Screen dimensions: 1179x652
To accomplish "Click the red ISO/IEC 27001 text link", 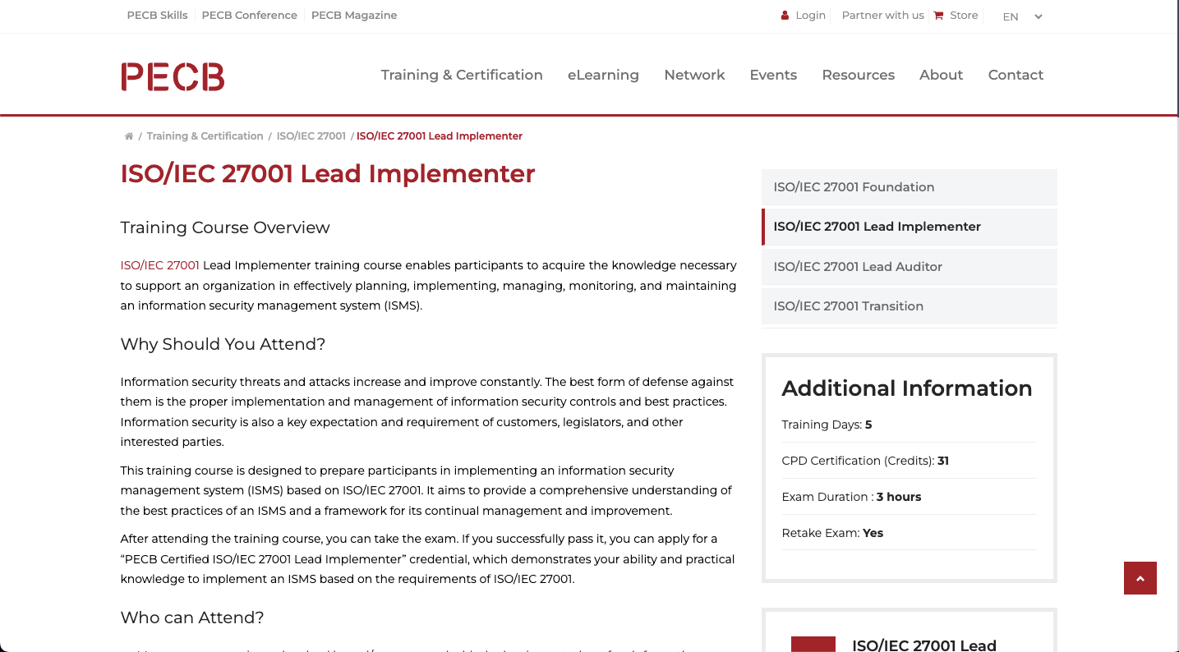I will tap(160, 265).
